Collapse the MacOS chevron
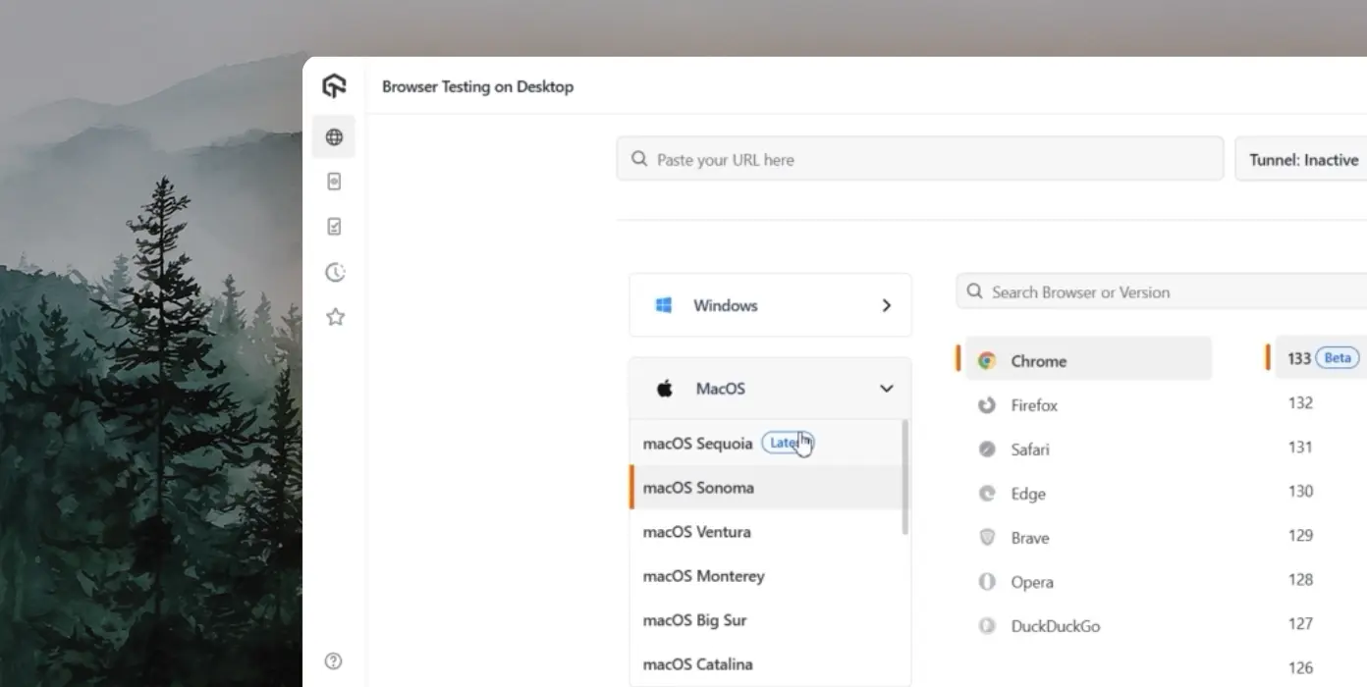 pyautogui.click(x=886, y=389)
